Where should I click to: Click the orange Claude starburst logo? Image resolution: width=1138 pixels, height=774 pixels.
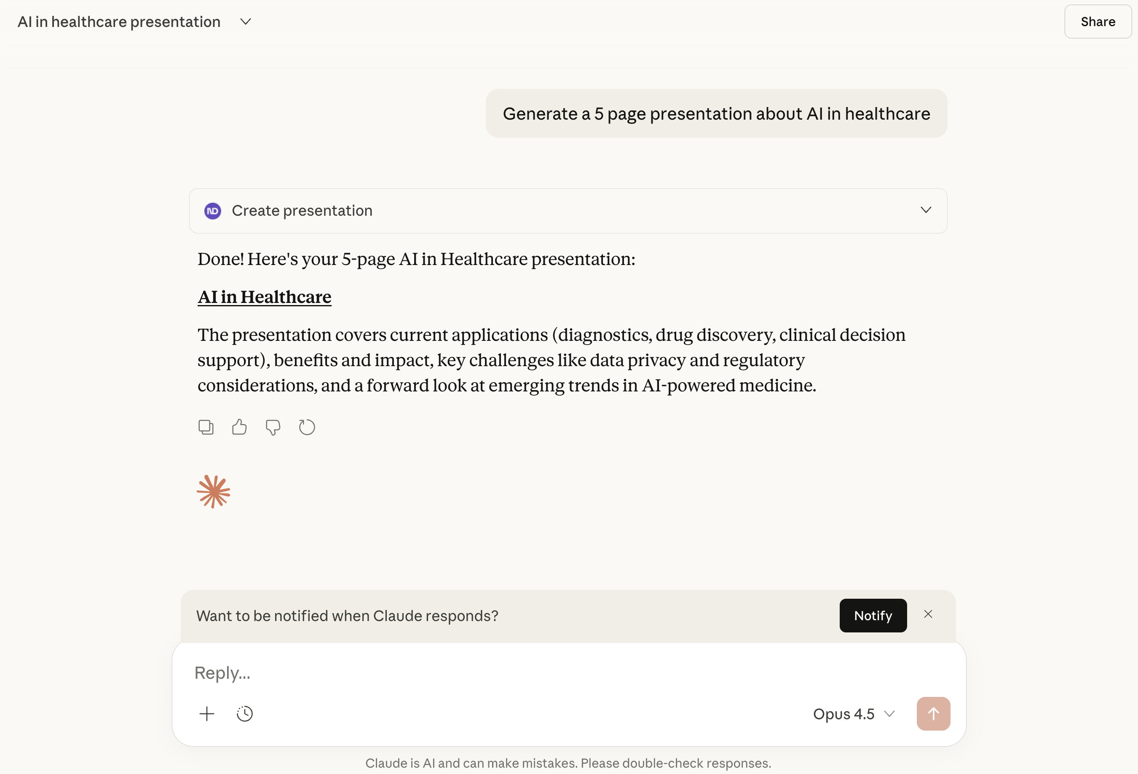pyautogui.click(x=214, y=492)
